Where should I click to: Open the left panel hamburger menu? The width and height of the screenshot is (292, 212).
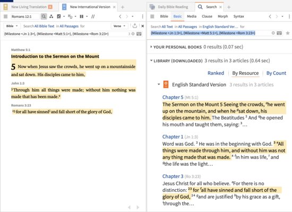pos(6,16)
